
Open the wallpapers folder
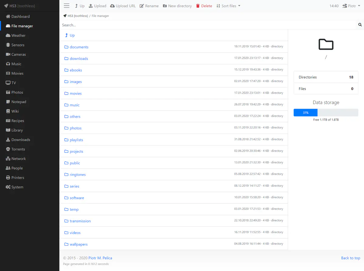click(x=79, y=244)
